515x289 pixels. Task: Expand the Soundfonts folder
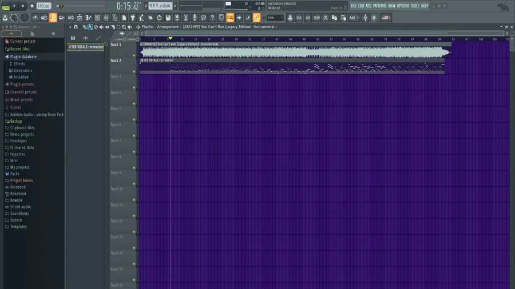pos(19,213)
